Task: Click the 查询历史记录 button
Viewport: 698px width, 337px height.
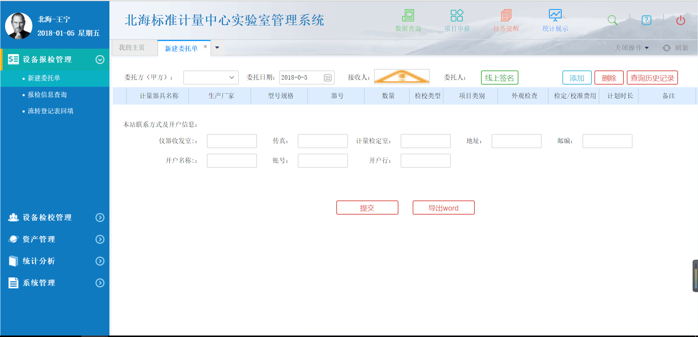Action: (652, 78)
